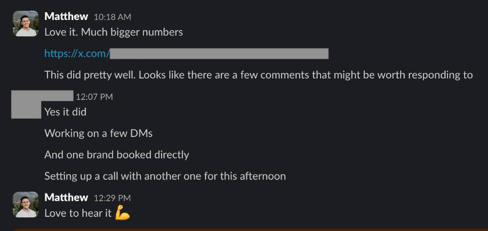Viewport: 488px width, 231px height.
Task: Click Matthew's avatar on the 10:18 AM message
Action: pyautogui.click(x=25, y=23)
